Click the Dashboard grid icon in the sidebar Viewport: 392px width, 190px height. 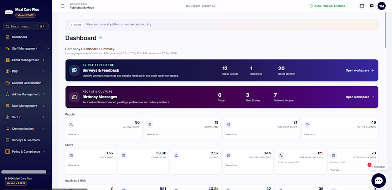7,37
